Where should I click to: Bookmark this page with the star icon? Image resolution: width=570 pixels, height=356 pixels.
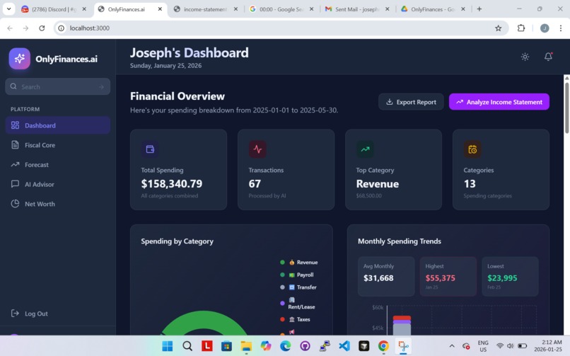pyautogui.click(x=498, y=28)
